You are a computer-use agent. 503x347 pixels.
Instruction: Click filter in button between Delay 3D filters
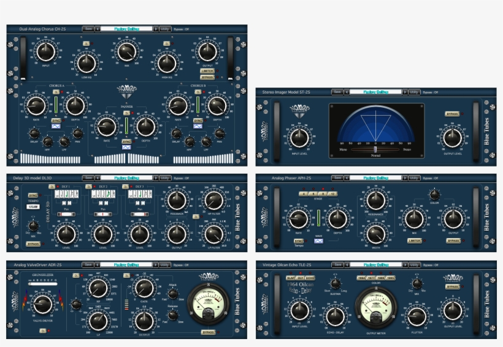pos(196,217)
